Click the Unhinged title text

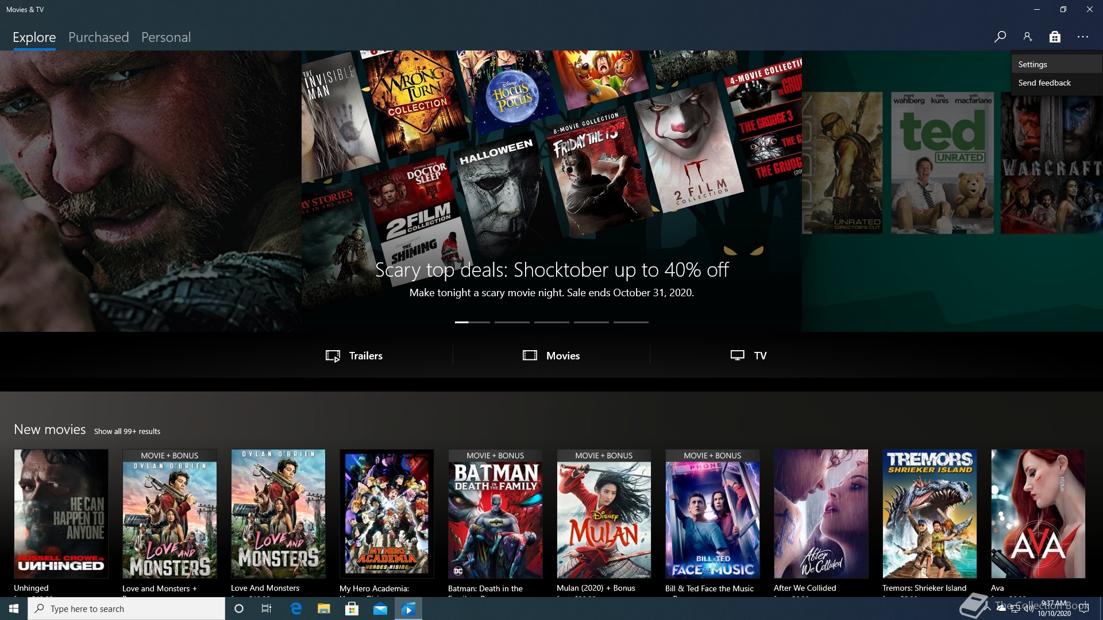[x=31, y=588]
